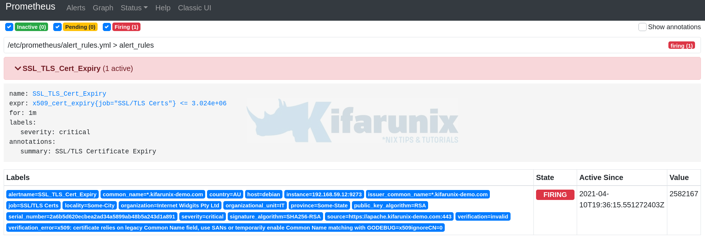The height and width of the screenshot is (241, 705).
Task: Open the Help page
Action: [x=163, y=8]
